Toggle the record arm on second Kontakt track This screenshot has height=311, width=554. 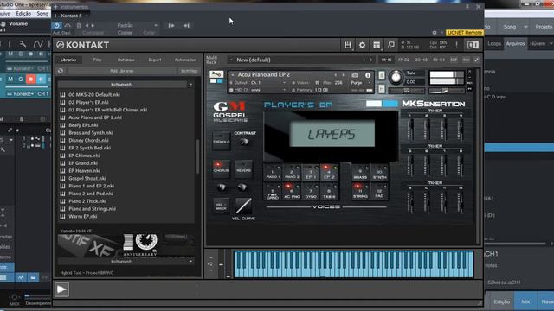click(31, 79)
